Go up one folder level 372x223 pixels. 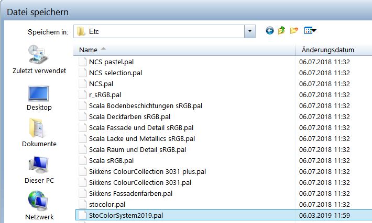click(282, 31)
